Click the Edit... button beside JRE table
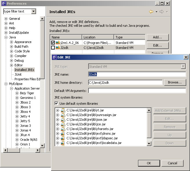This screenshot has width=190, height=171. [x=158, y=45]
